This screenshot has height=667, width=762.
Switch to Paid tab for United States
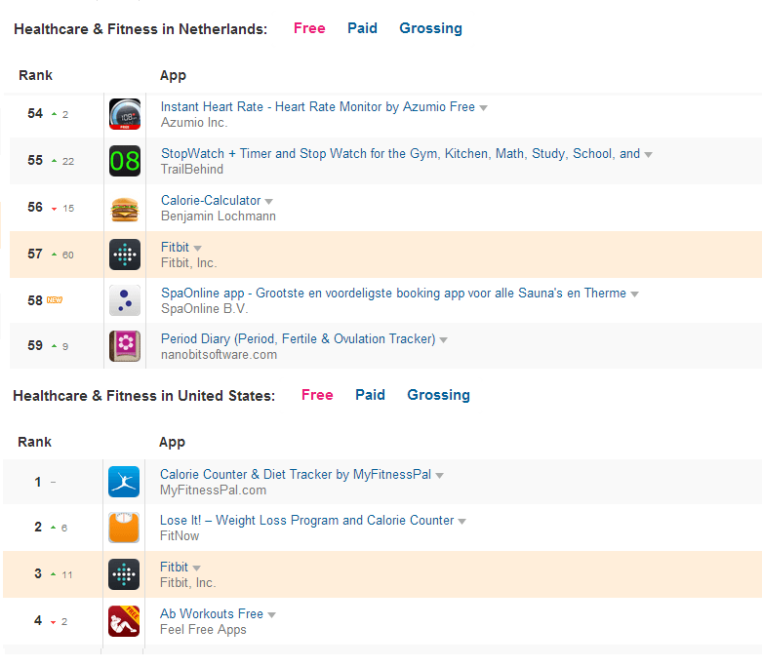point(371,395)
